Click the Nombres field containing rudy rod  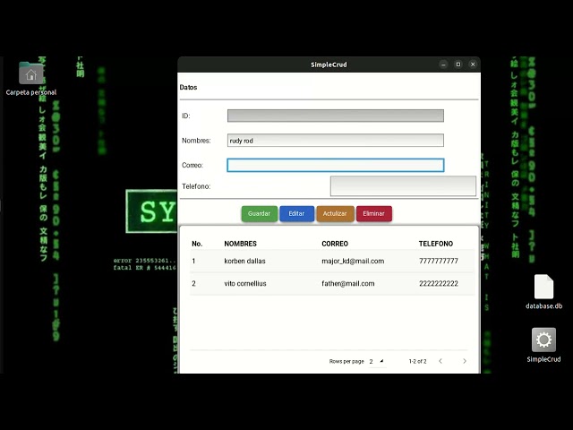(x=336, y=141)
